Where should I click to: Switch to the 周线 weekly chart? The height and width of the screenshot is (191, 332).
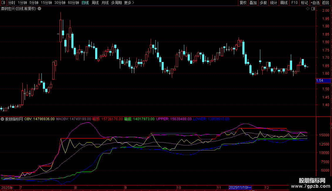click(x=95, y=3)
